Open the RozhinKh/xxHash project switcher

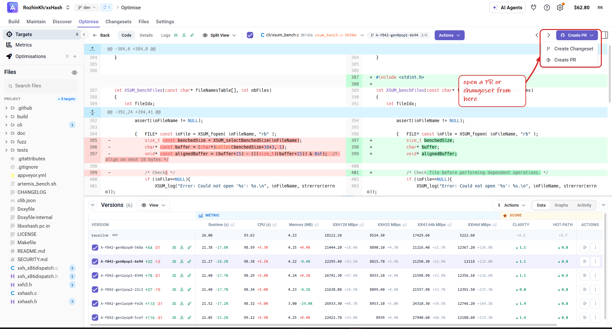46,7
